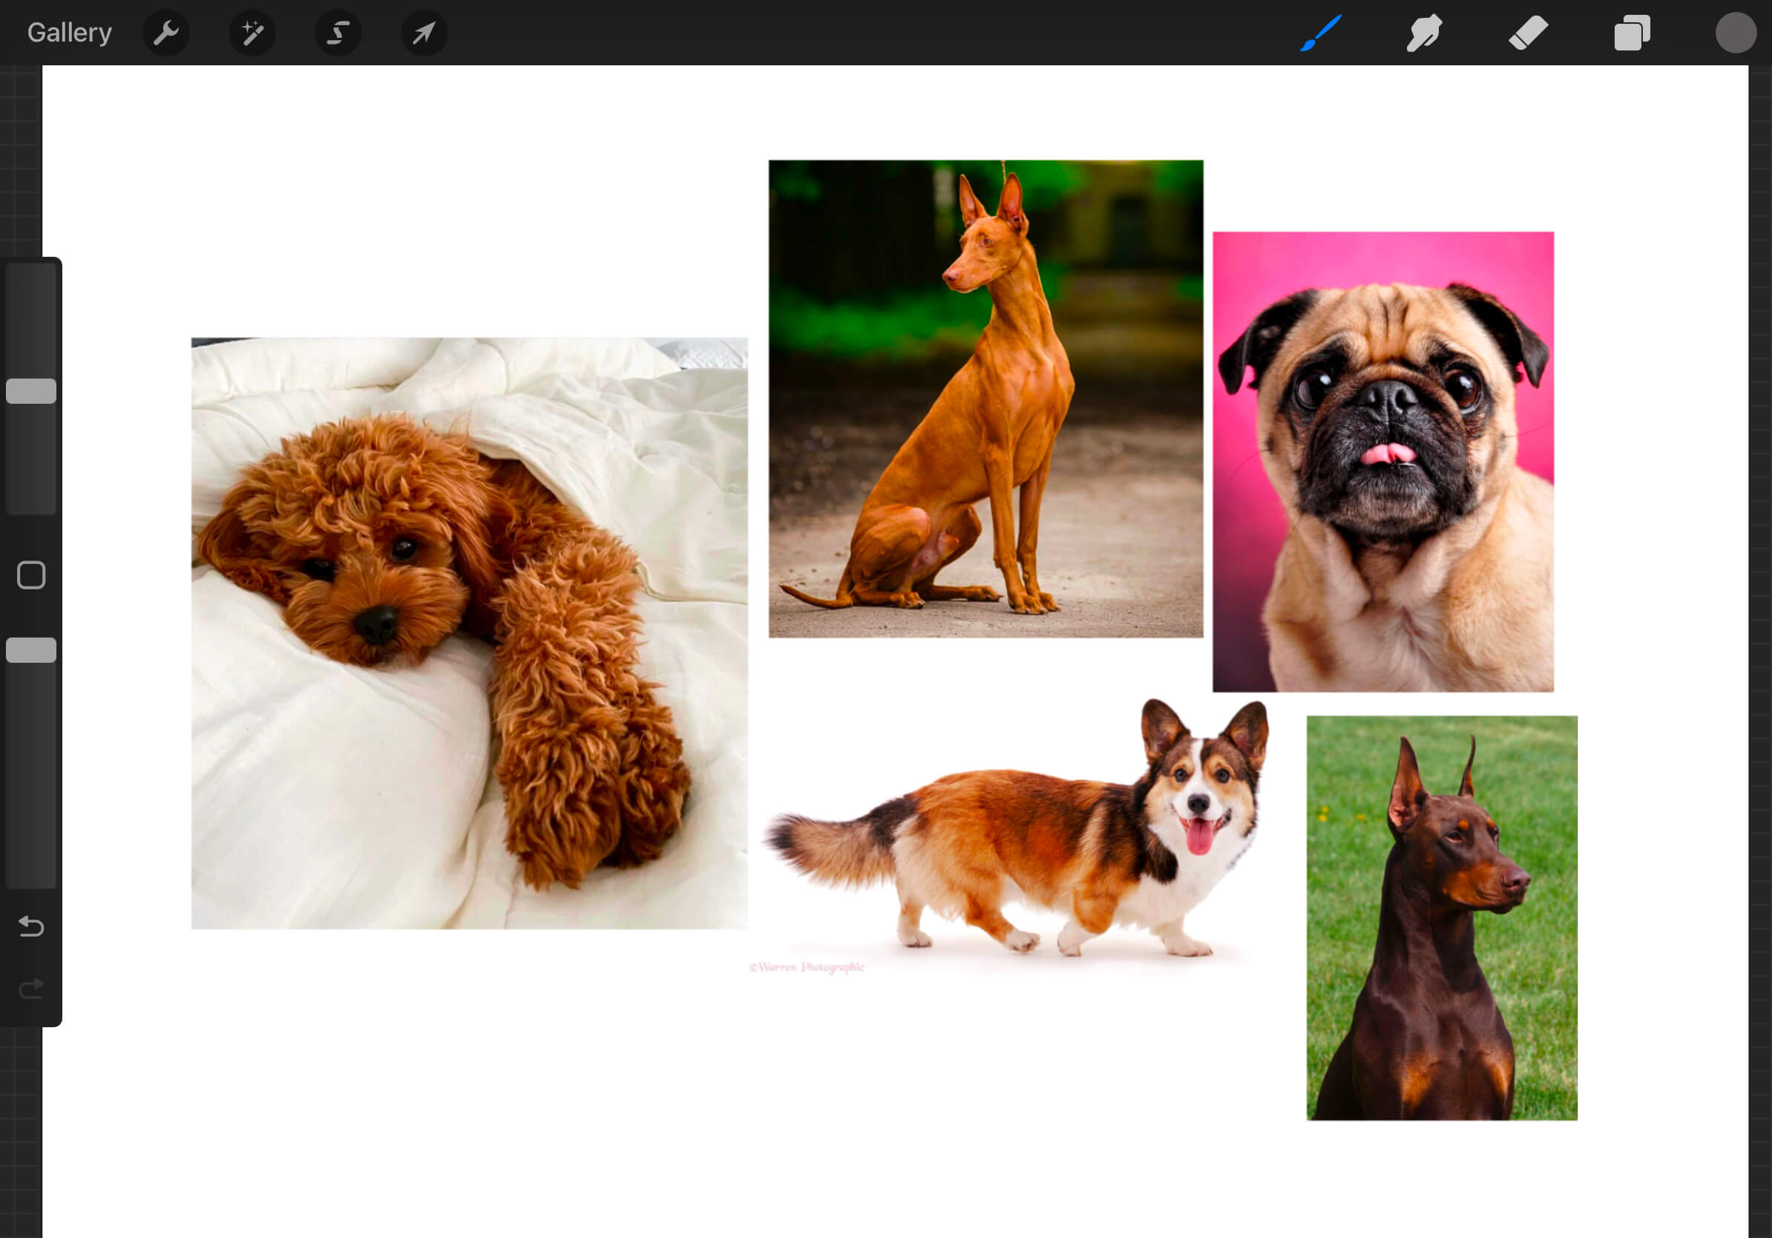This screenshot has width=1772, height=1238.
Task: Open the Layers panel
Action: 1632,33
